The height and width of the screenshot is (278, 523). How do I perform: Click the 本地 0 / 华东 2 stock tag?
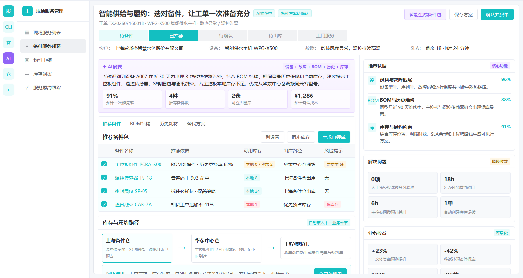point(259,164)
